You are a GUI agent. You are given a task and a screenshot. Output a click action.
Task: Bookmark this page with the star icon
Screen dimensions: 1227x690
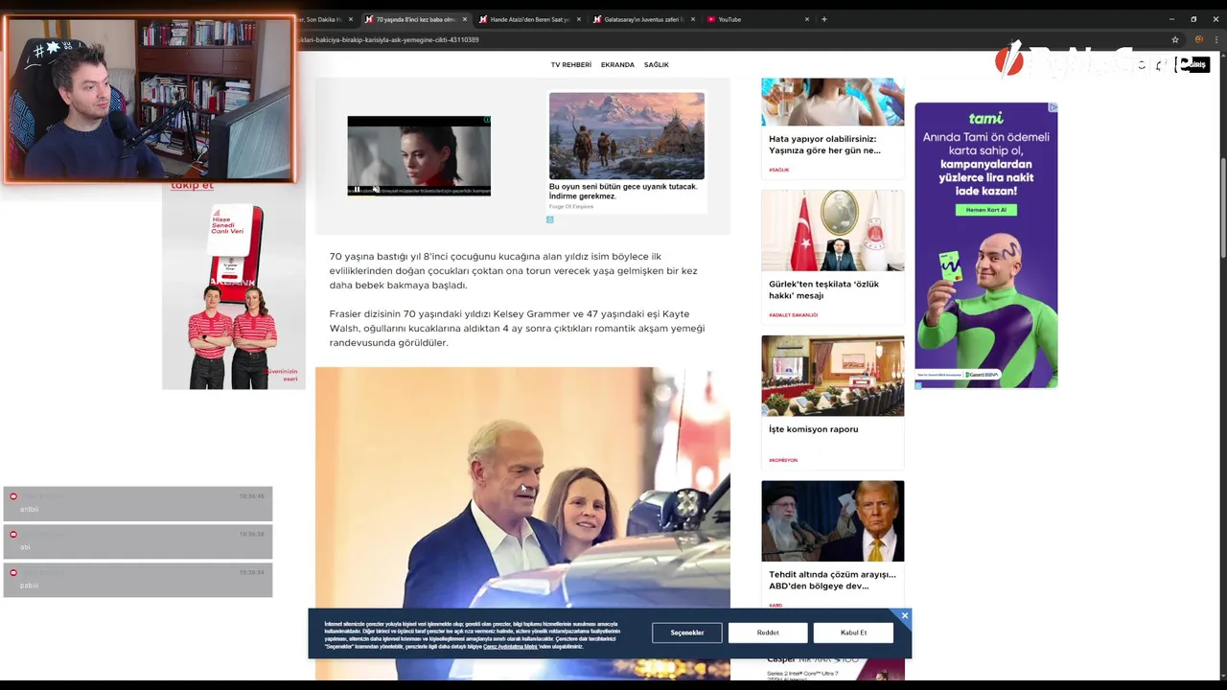tap(1175, 39)
